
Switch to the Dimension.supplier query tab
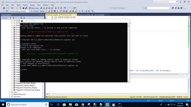click(59, 15)
